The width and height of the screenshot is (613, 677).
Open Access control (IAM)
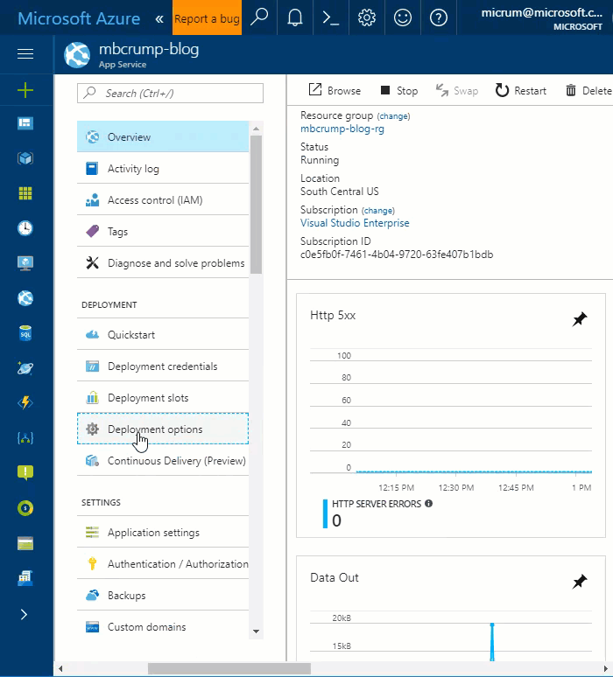pyautogui.click(x=163, y=200)
